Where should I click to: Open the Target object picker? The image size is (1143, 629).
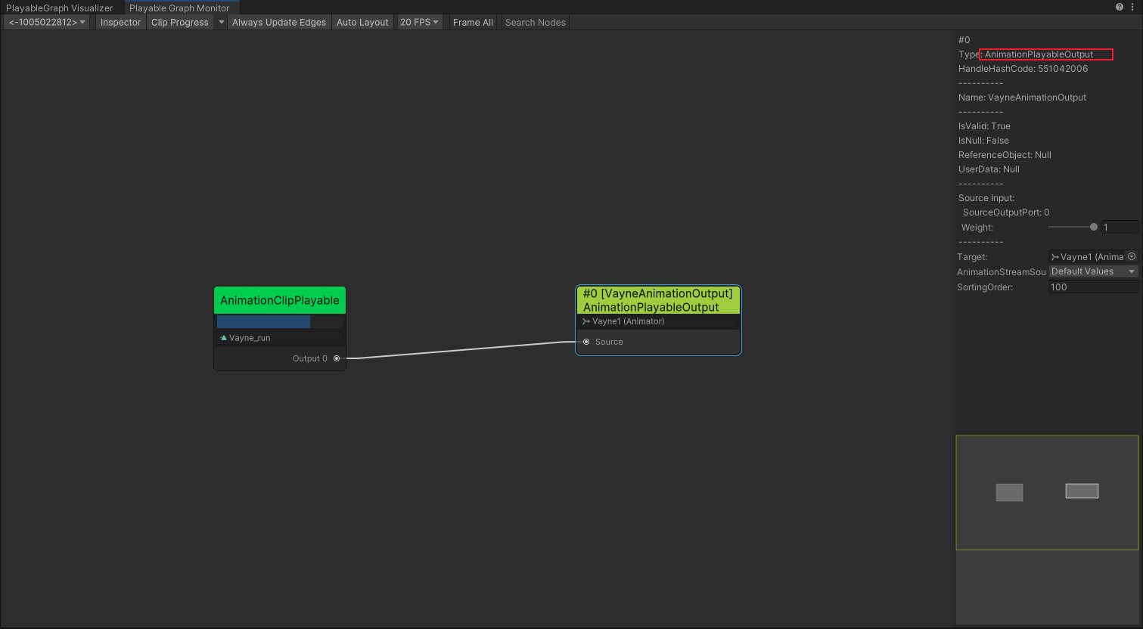1132,257
